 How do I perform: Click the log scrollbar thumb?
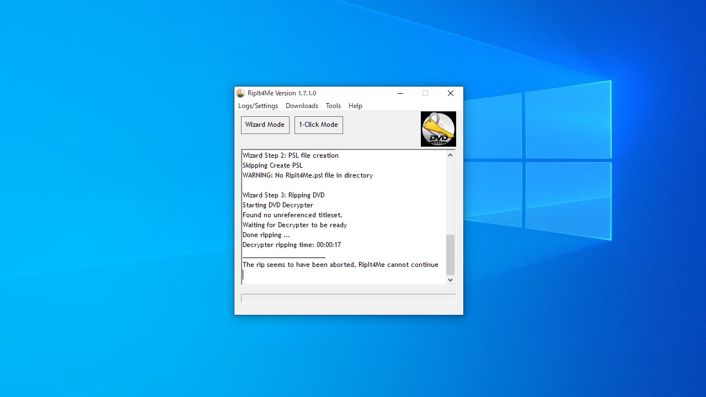pos(450,255)
